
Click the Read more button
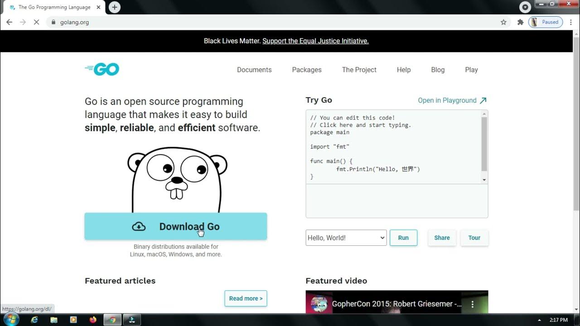click(246, 298)
